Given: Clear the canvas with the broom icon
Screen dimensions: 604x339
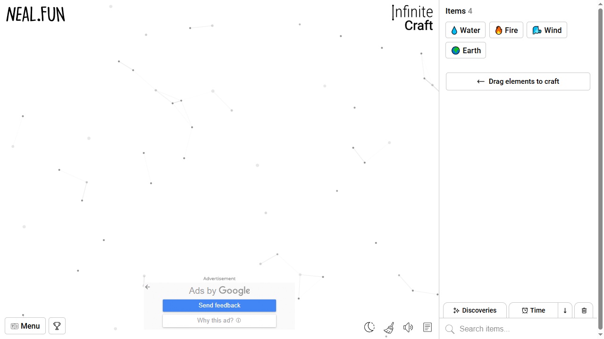Looking at the screenshot, I should pyautogui.click(x=389, y=327).
